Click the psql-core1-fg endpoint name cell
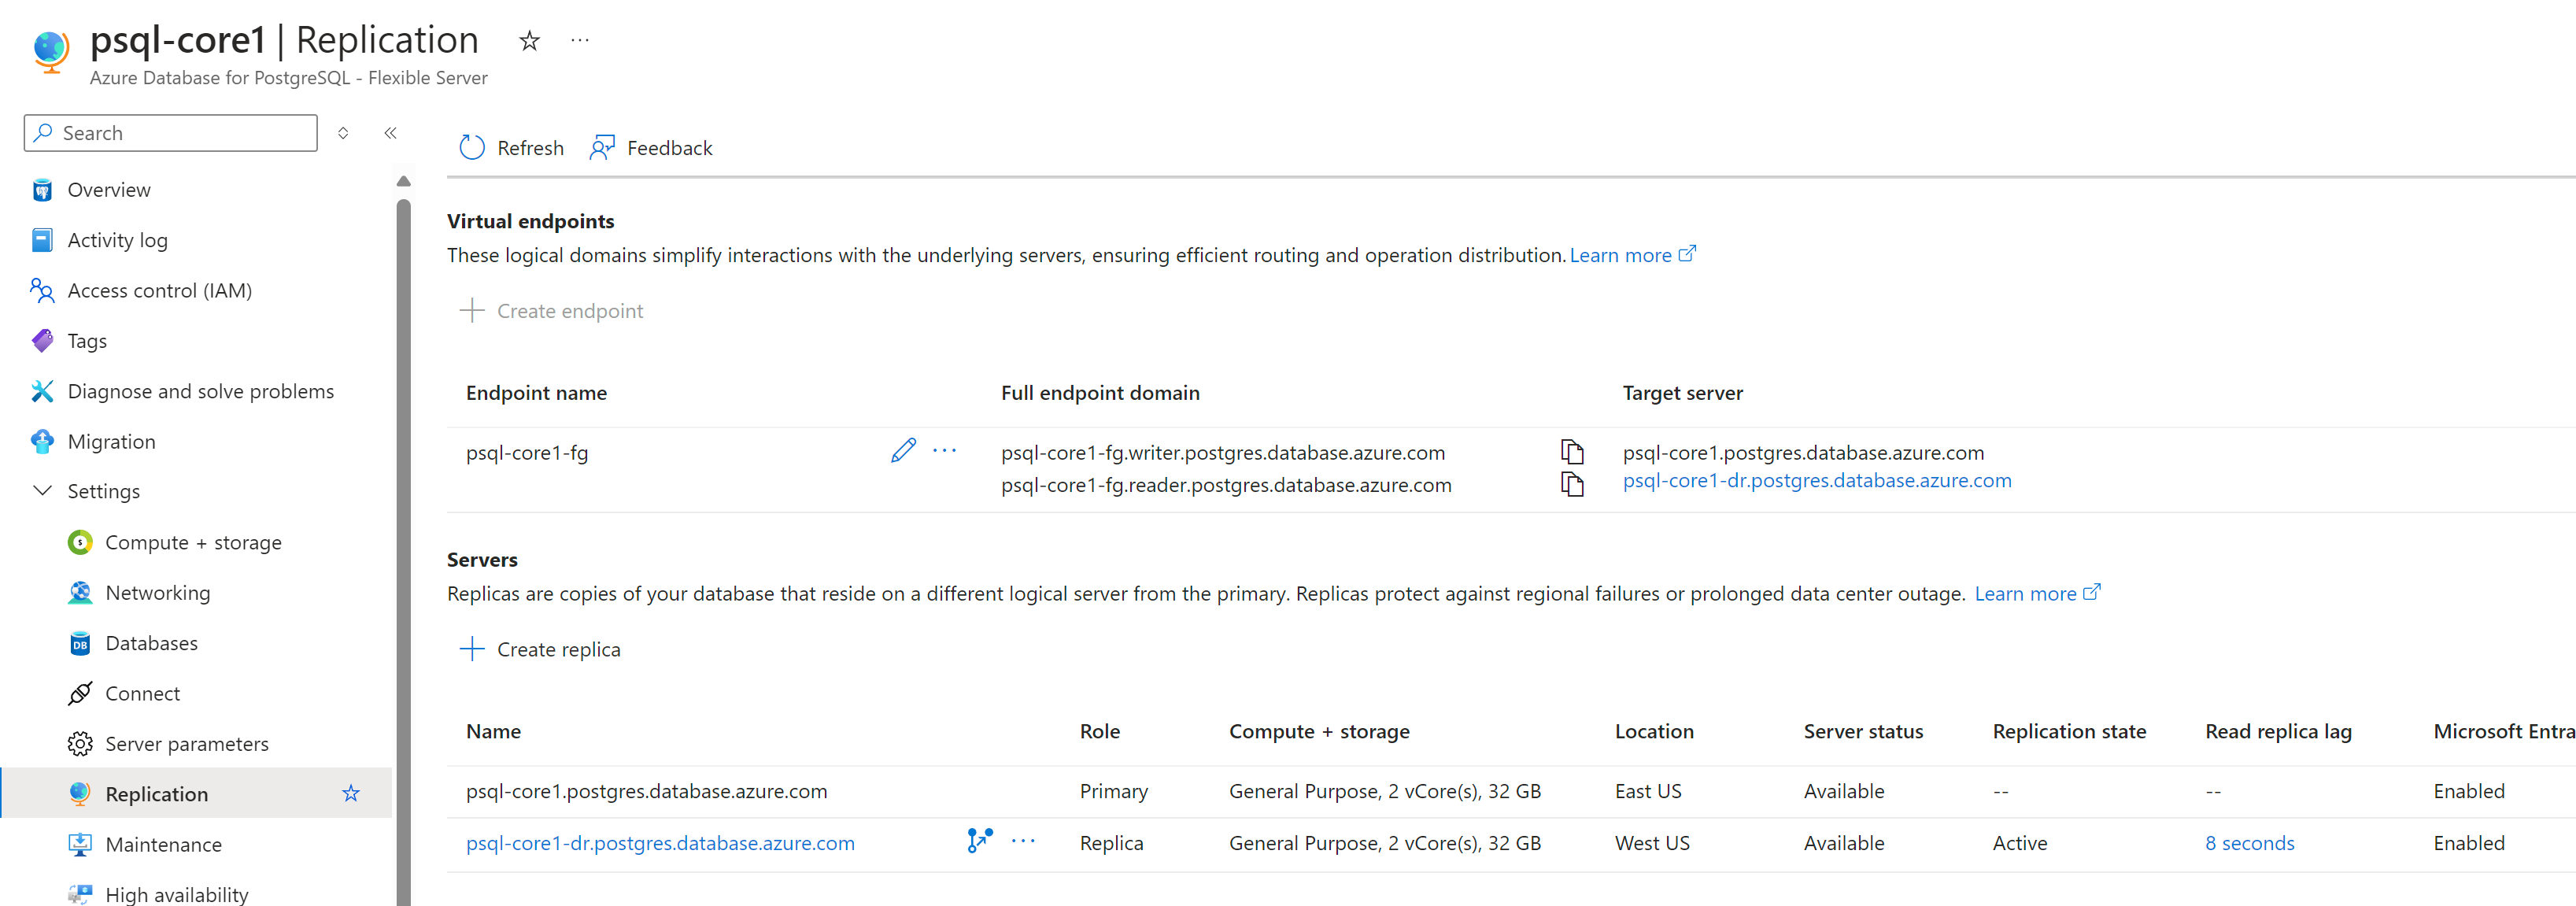The height and width of the screenshot is (906, 2576). tap(527, 453)
